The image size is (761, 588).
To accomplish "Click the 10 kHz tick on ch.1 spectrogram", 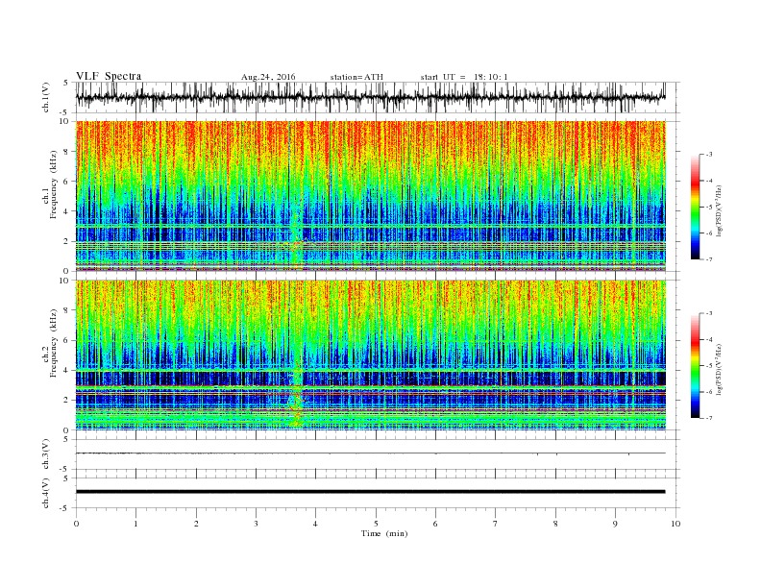I will point(65,121).
